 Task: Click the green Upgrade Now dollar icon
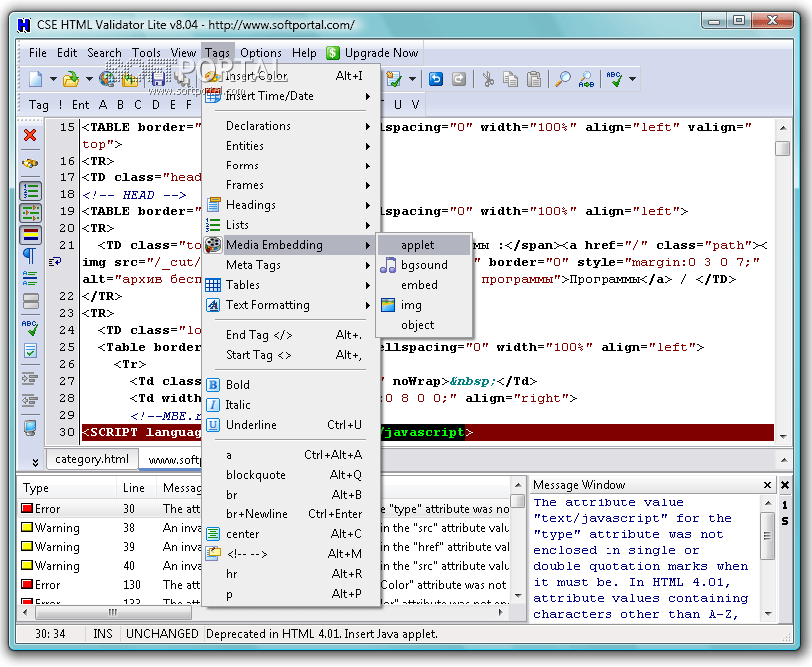coord(333,53)
